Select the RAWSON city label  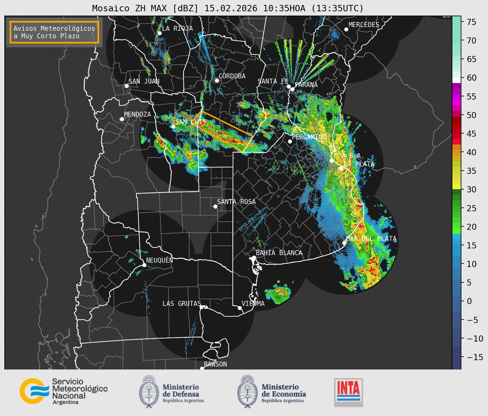215,364
